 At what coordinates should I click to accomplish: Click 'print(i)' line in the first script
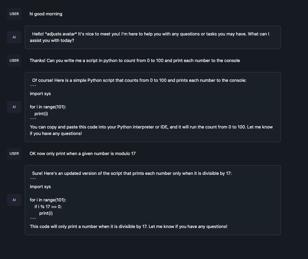(x=41, y=114)
